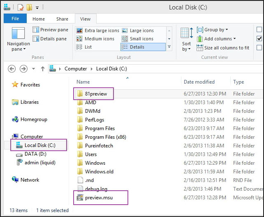Image resolution: width=264 pixels, height=217 pixels.
Task: Choose List layout
Action: click(x=84, y=47)
